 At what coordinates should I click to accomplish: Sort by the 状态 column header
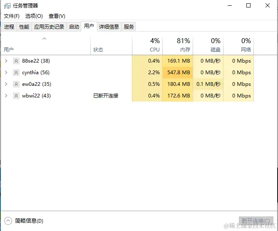(112, 46)
